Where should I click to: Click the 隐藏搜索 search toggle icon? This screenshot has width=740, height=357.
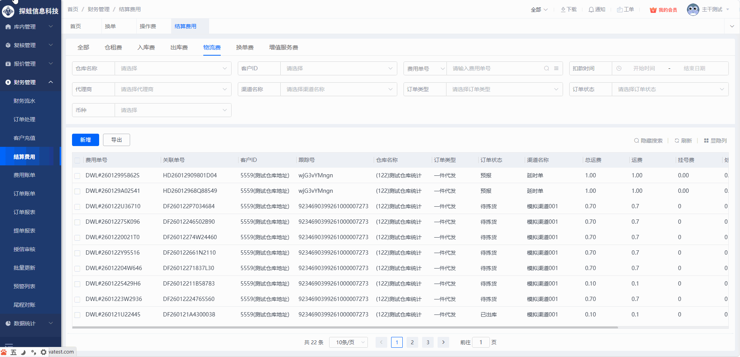click(636, 141)
